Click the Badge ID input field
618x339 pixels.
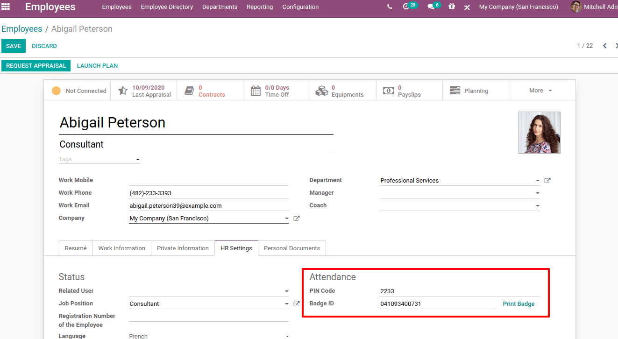tap(438, 304)
